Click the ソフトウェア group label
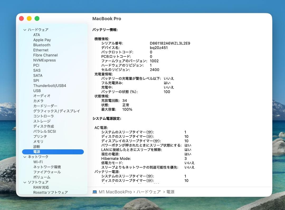The image size is (285, 210). tap(38, 182)
